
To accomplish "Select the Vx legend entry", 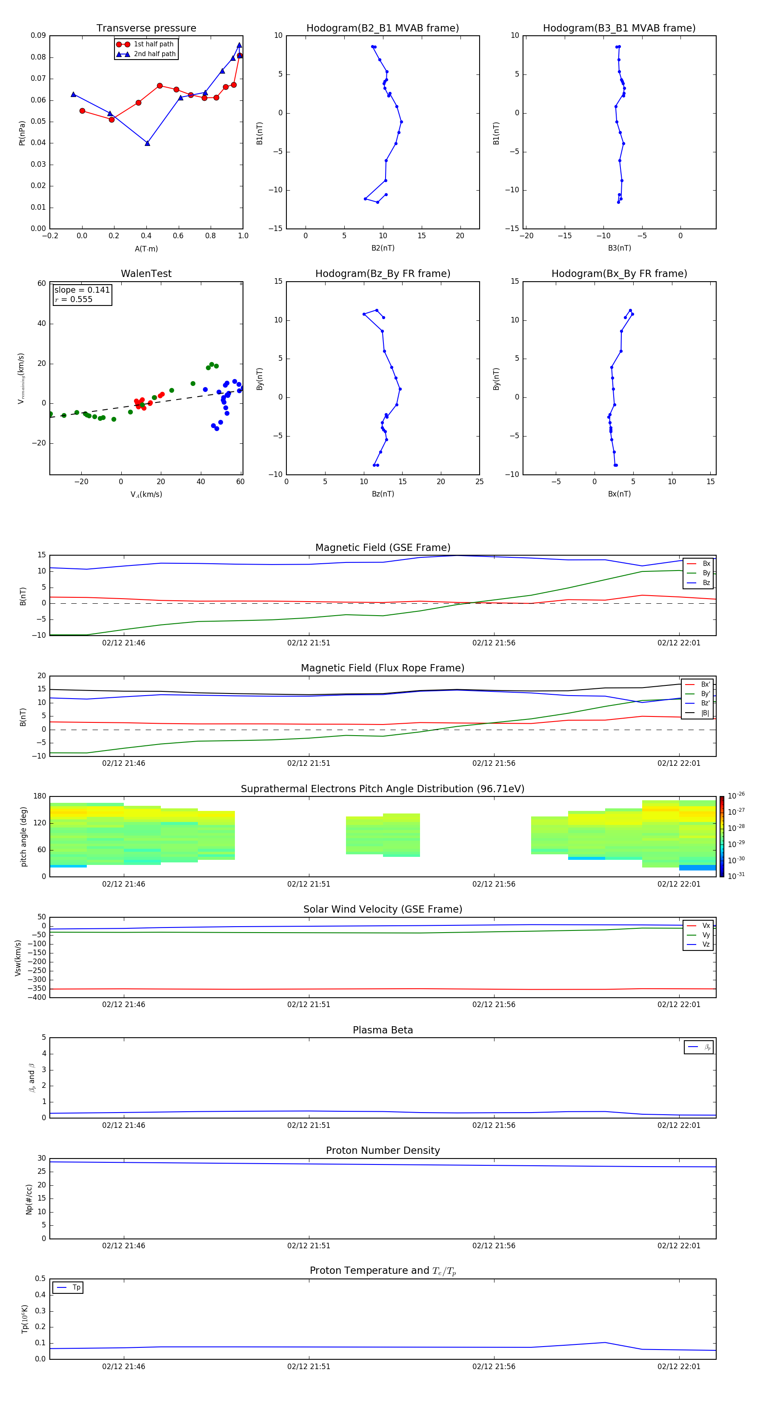I will point(698,925).
